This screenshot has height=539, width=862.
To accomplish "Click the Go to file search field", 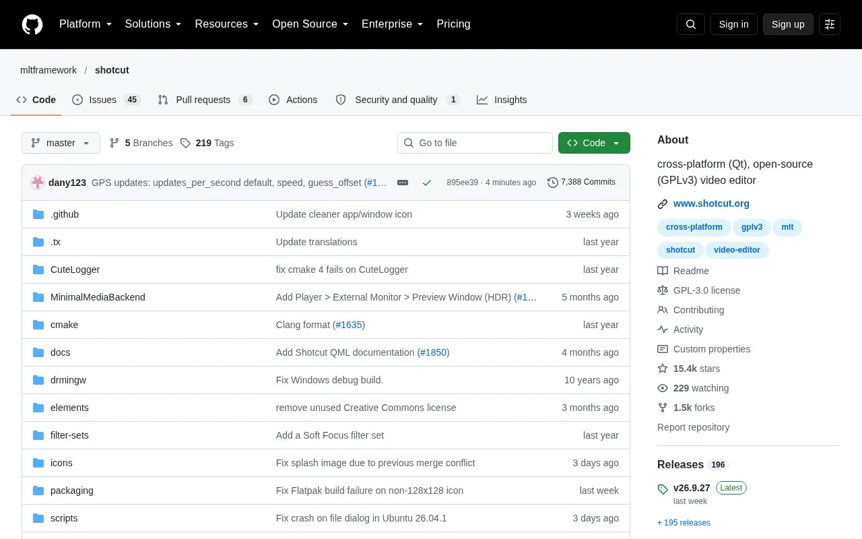I will pyautogui.click(x=475, y=143).
